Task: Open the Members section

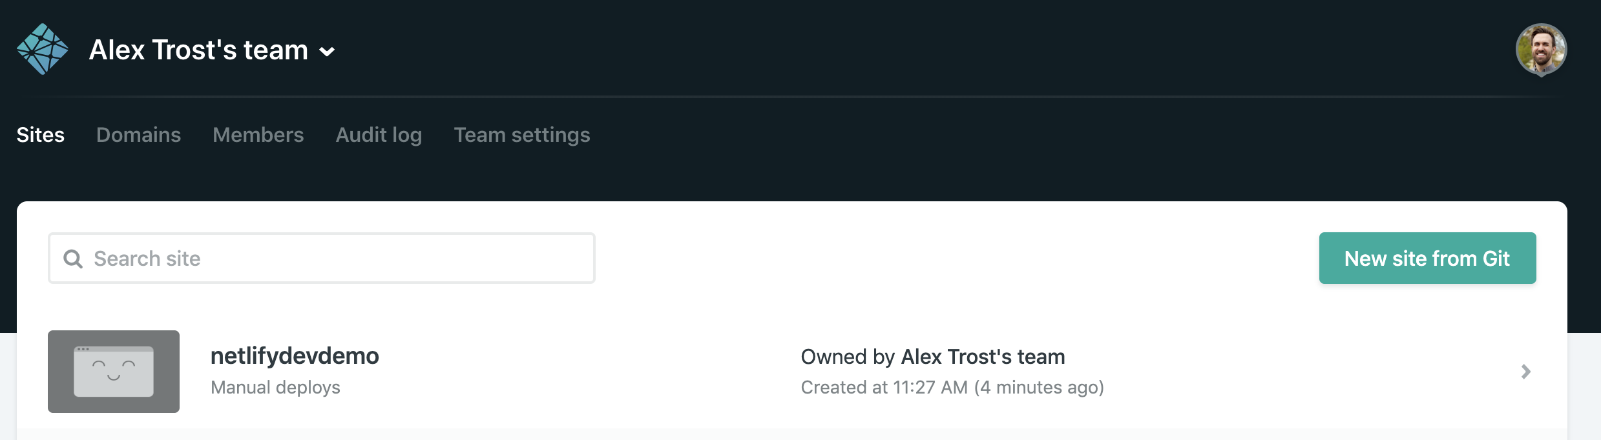Action: point(258,135)
